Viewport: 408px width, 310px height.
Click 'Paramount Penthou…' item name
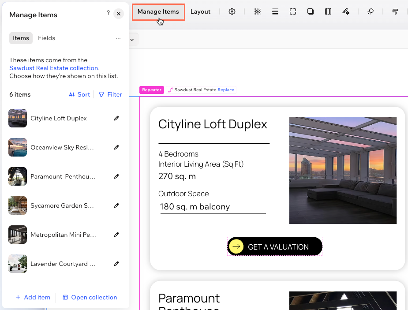(x=63, y=176)
